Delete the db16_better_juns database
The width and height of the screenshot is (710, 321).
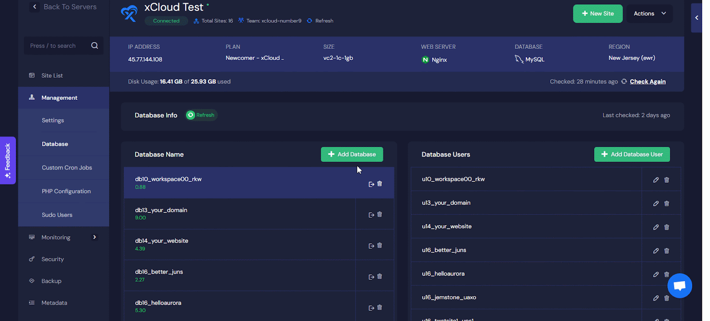coord(379,276)
